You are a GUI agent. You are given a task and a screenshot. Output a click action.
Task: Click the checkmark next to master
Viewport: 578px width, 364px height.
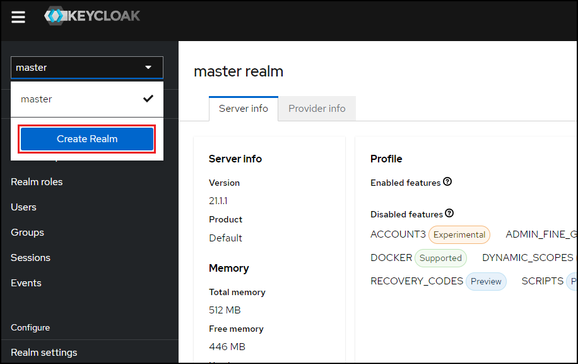[x=148, y=99]
